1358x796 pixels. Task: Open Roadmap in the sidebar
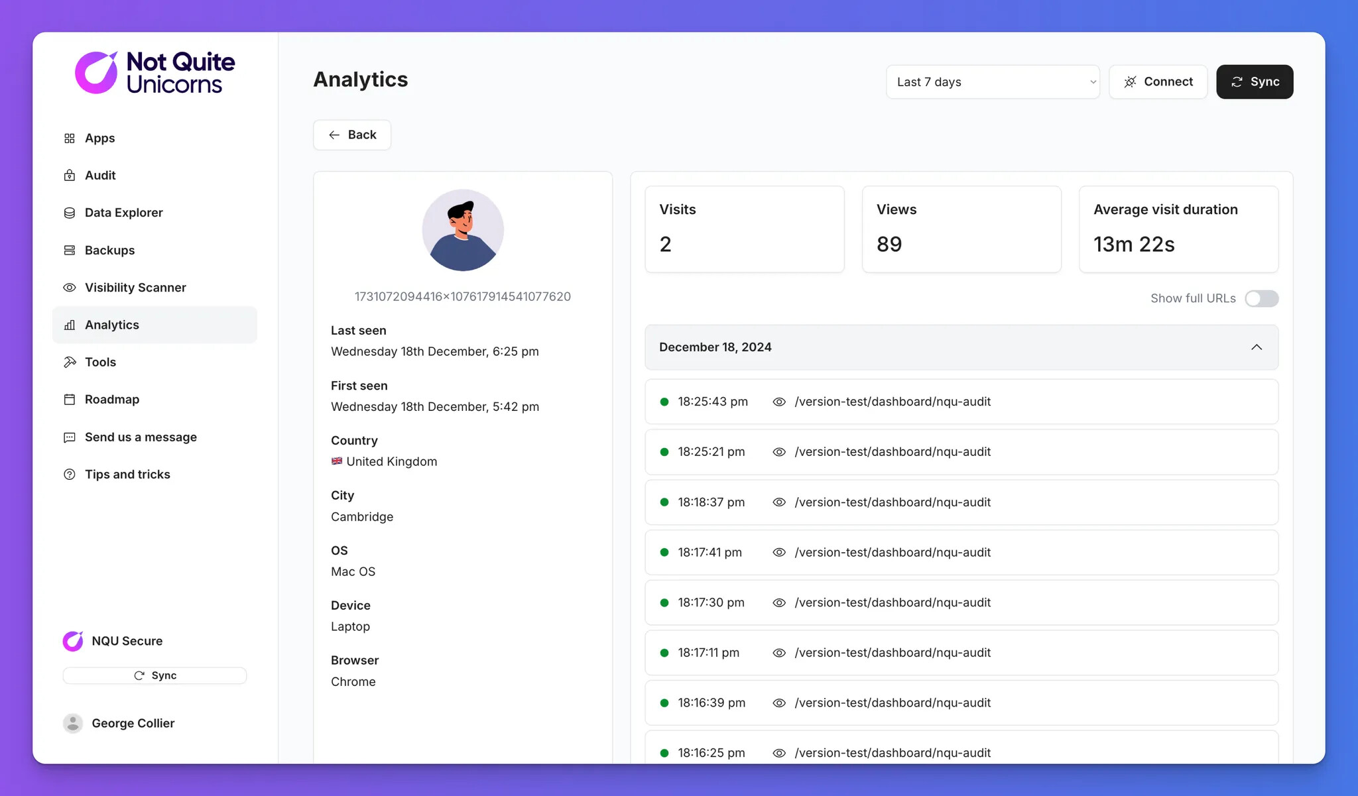pos(154,400)
